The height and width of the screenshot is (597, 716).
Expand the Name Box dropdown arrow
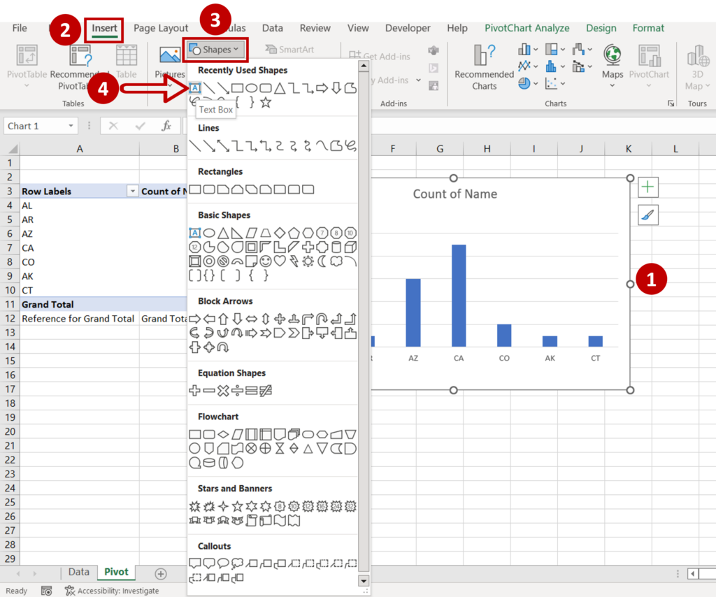pyautogui.click(x=71, y=127)
